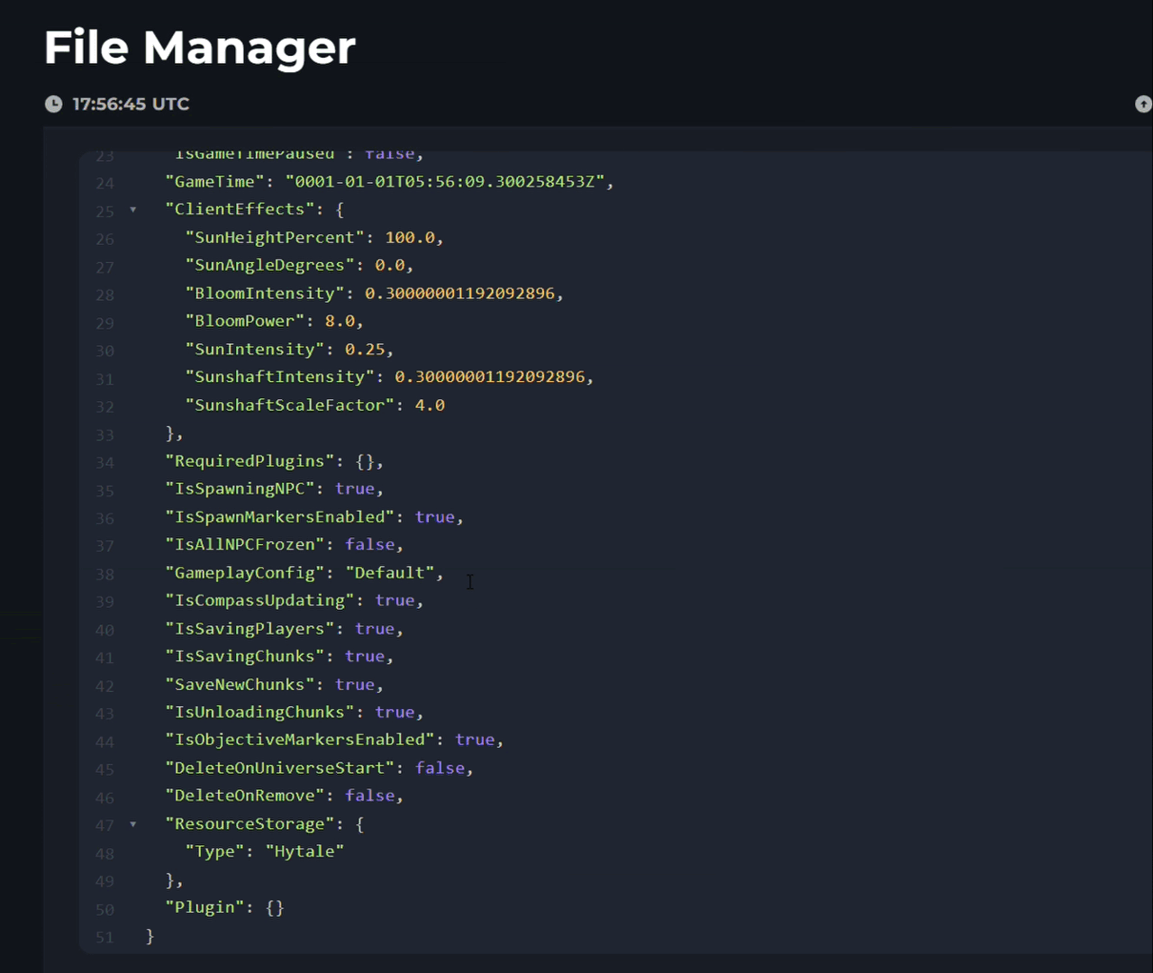Click line number 51 in the gutter
The width and height of the screenshot is (1153, 973).
[104, 937]
